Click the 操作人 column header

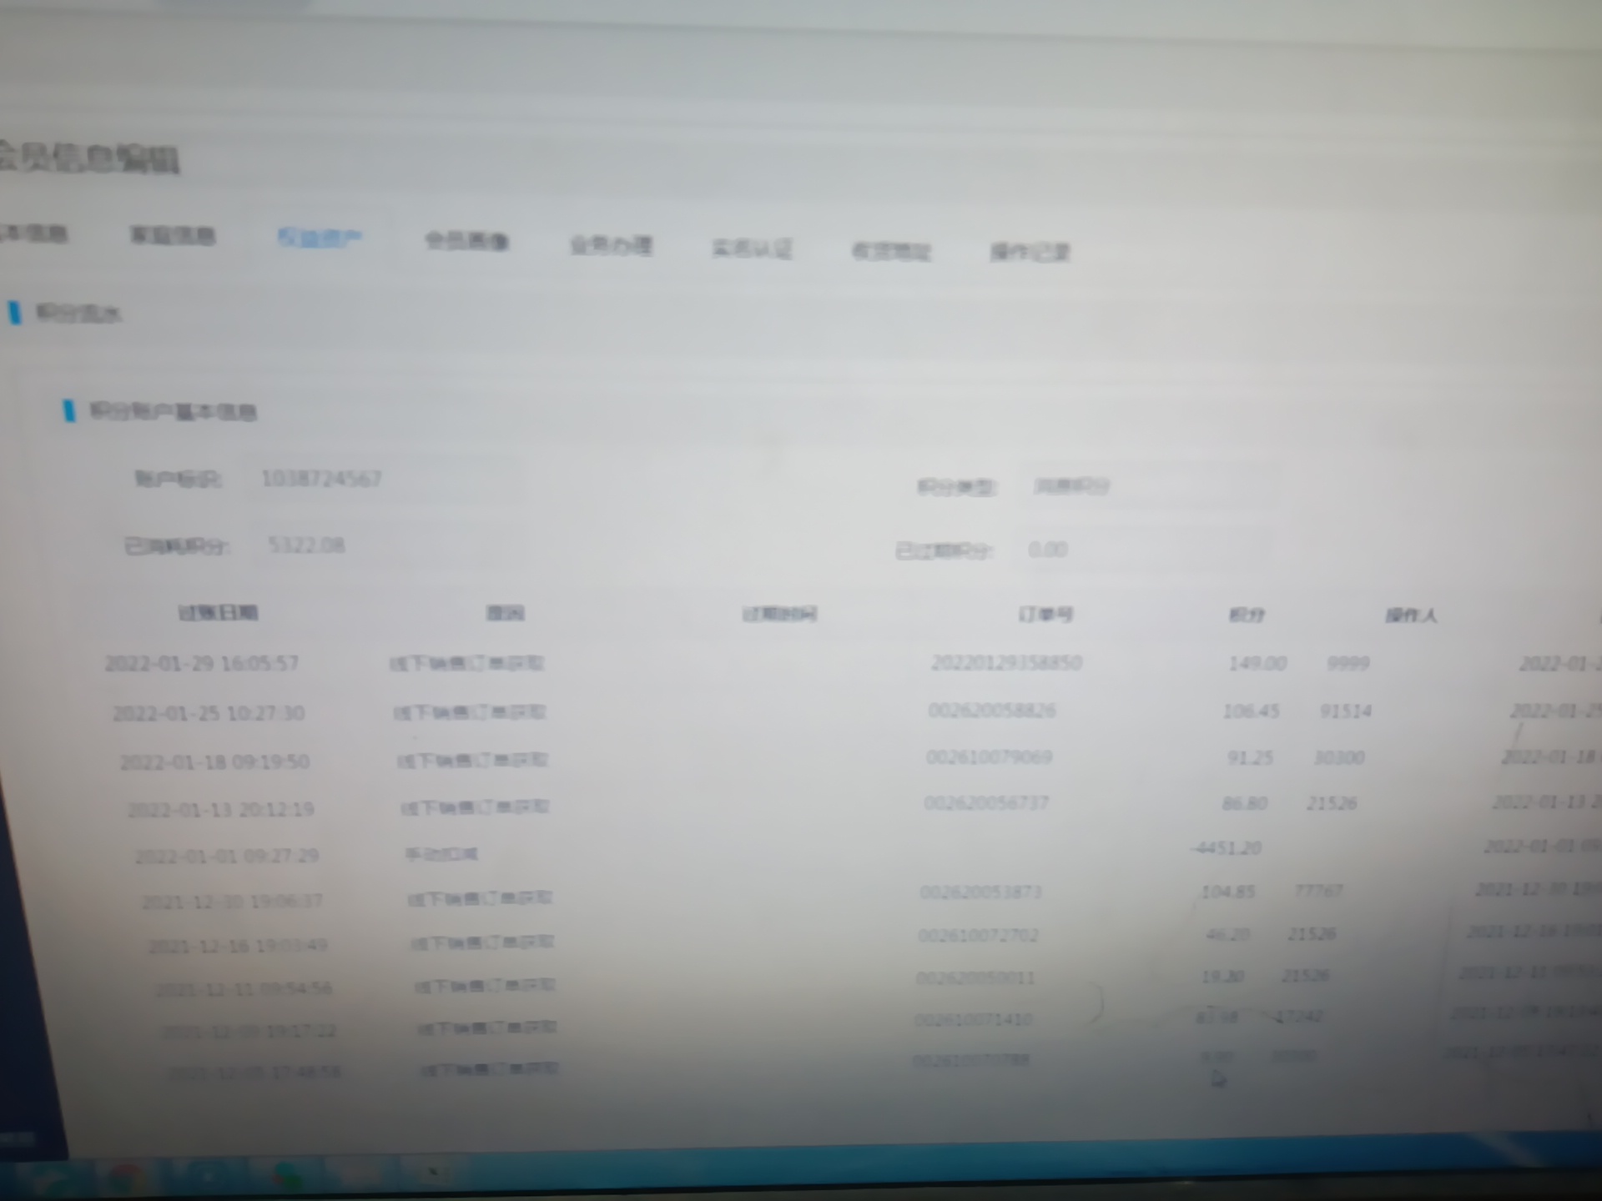click(x=1411, y=616)
